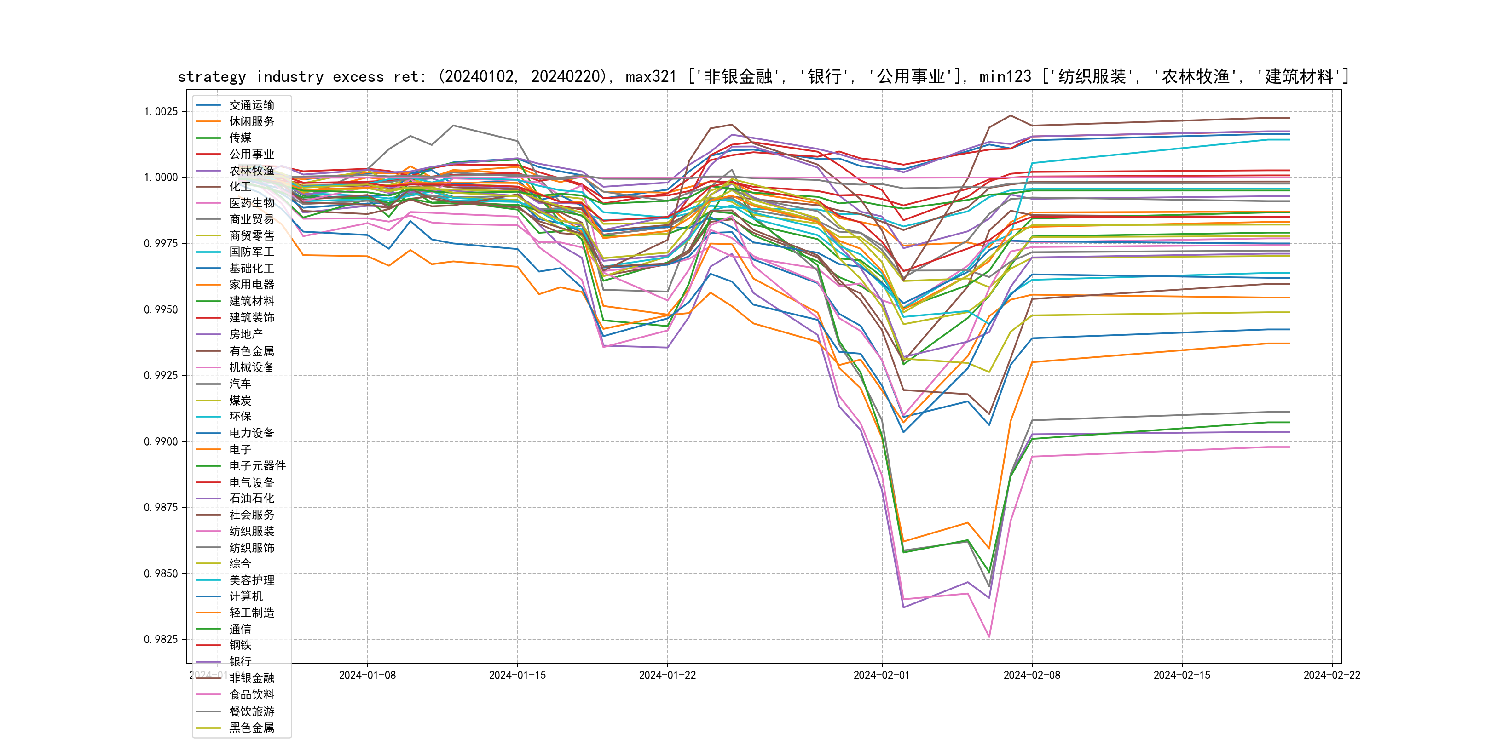
Task: Click the 纺织服装 legend label
Action: click(x=251, y=531)
